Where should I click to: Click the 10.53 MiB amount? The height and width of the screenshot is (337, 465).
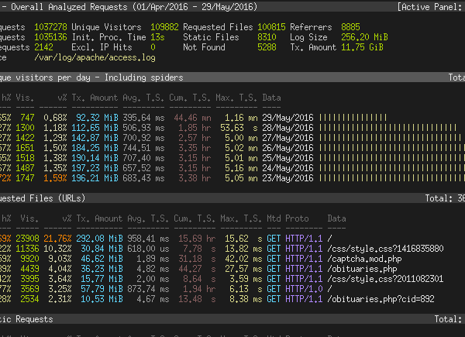click(x=102, y=299)
